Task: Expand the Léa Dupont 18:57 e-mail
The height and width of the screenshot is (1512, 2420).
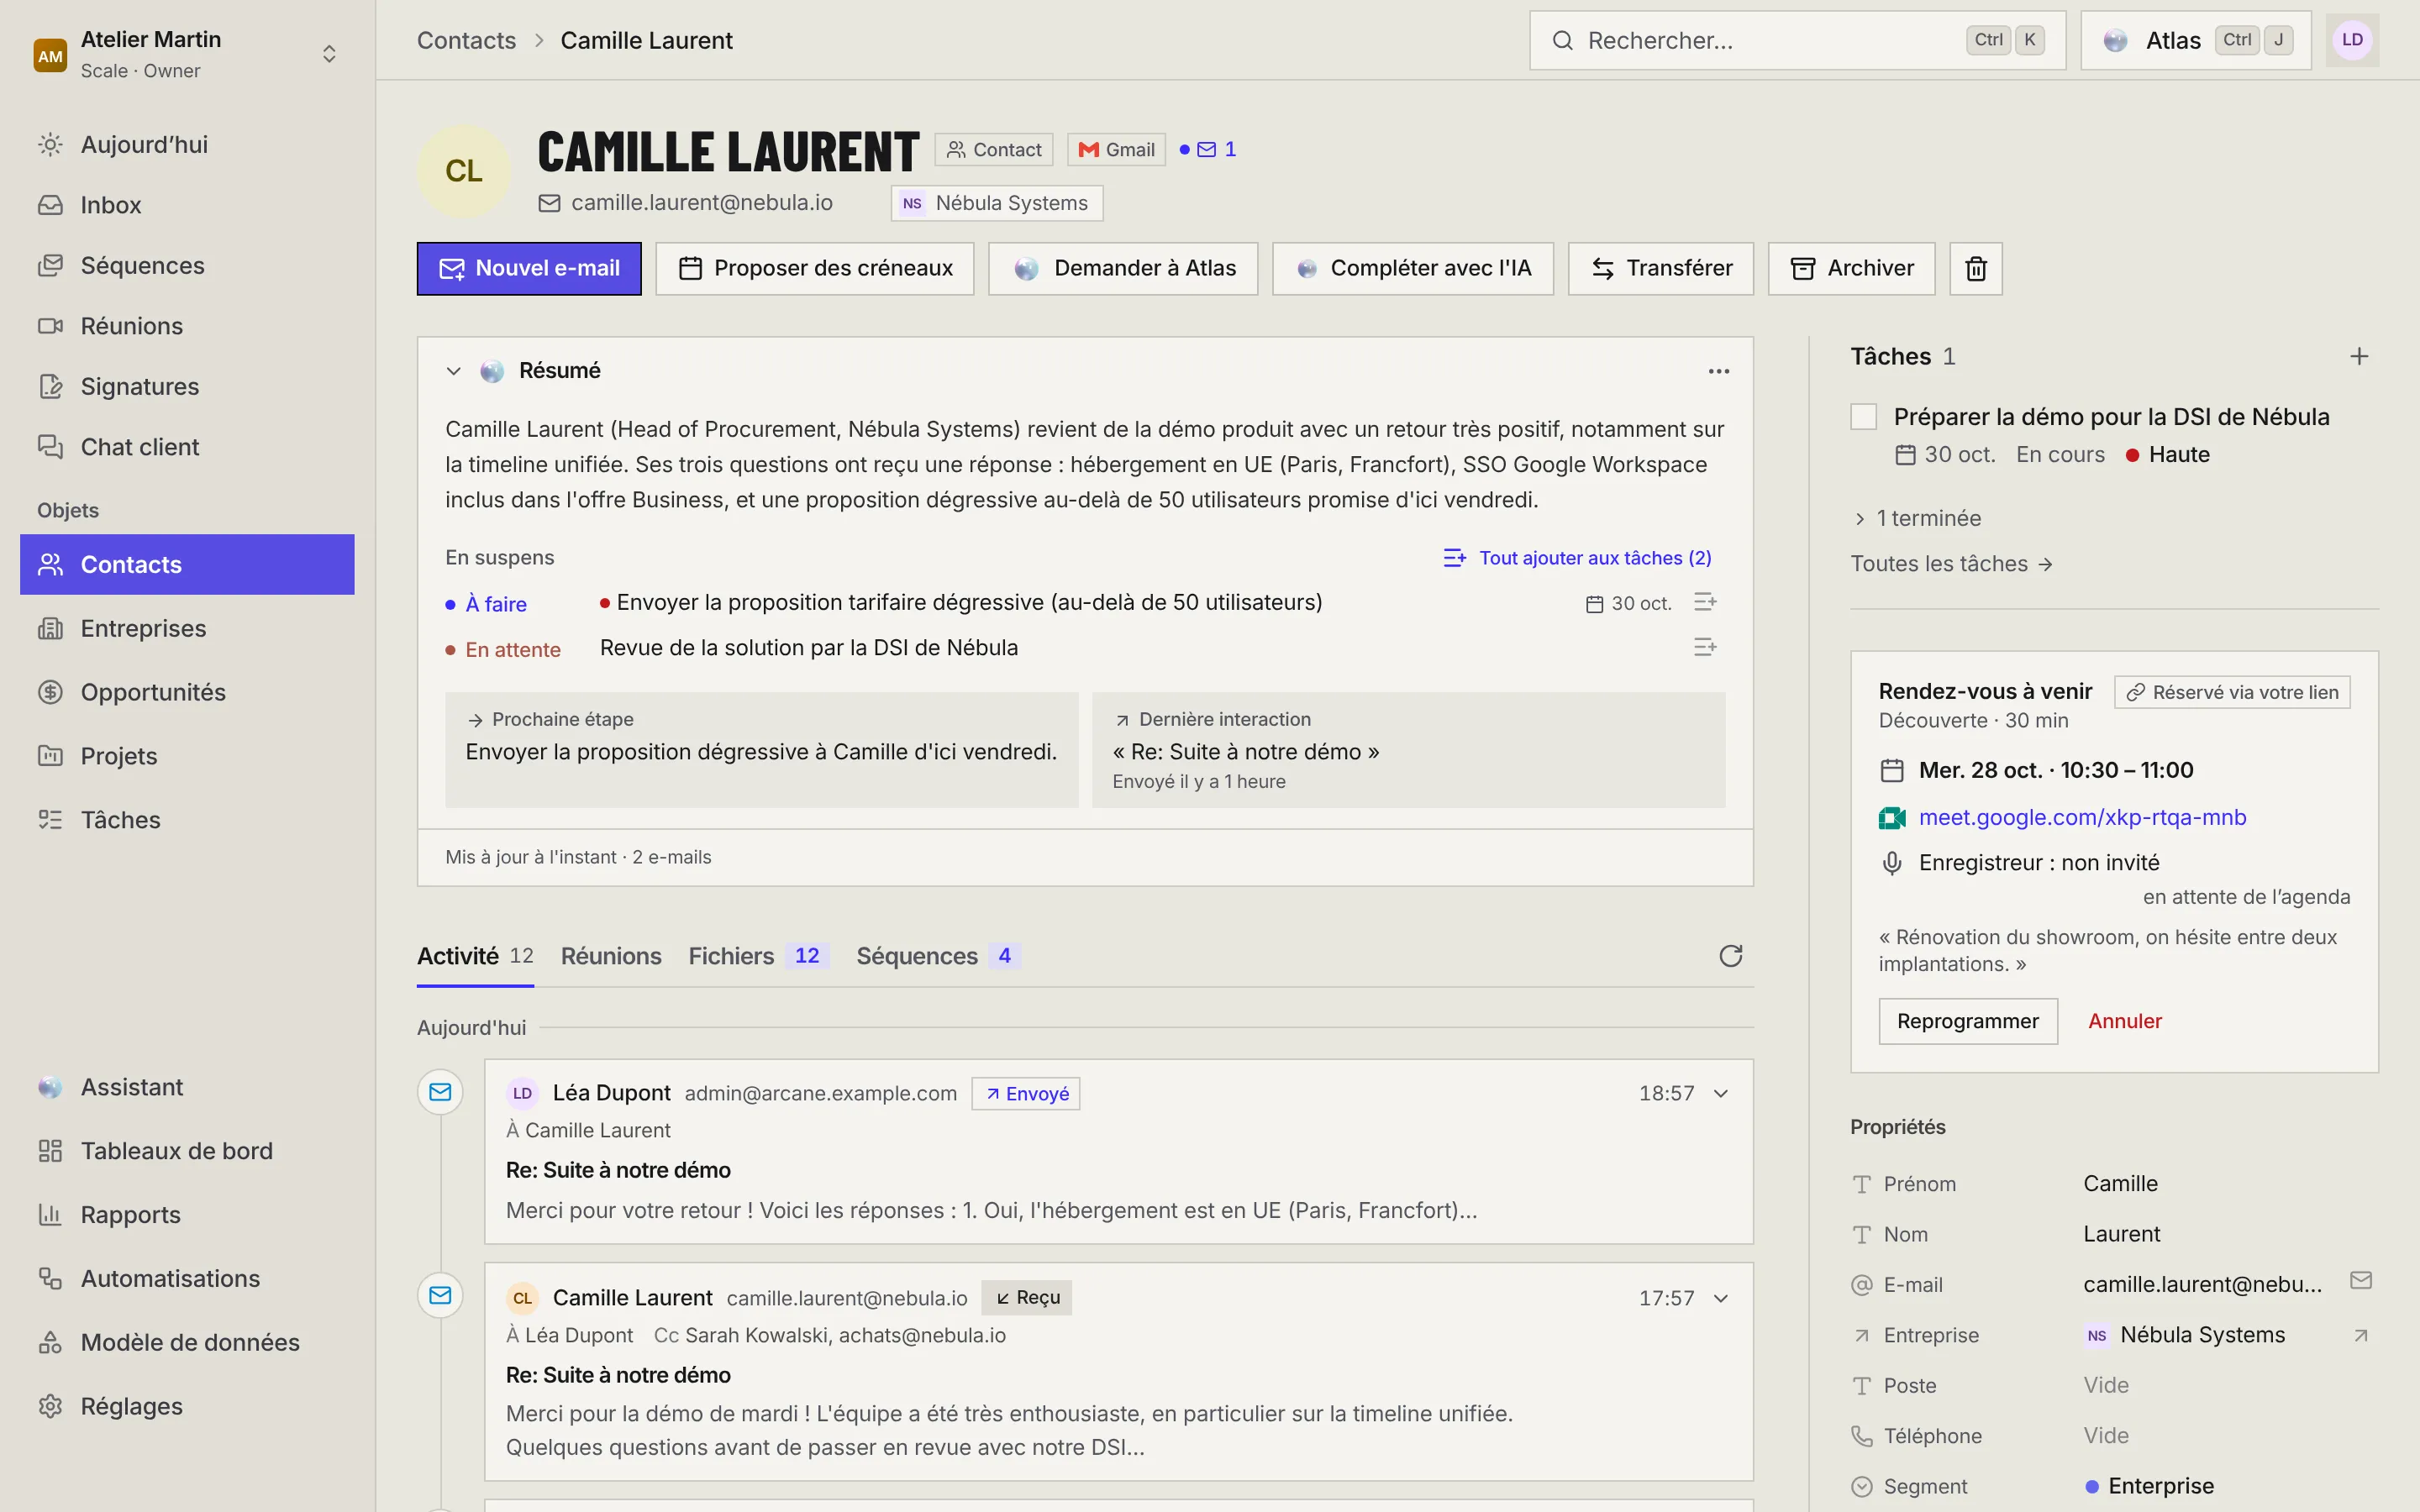Action: [1721, 1094]
